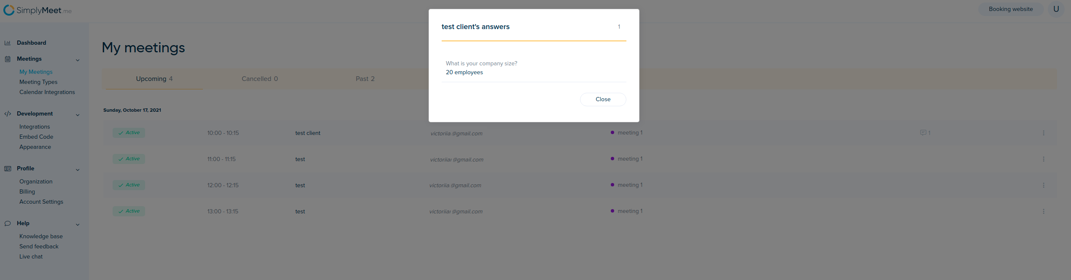Collapse the Help sidebar section
This screenshot has width=1071, height=280.
(x=78, y=224)
